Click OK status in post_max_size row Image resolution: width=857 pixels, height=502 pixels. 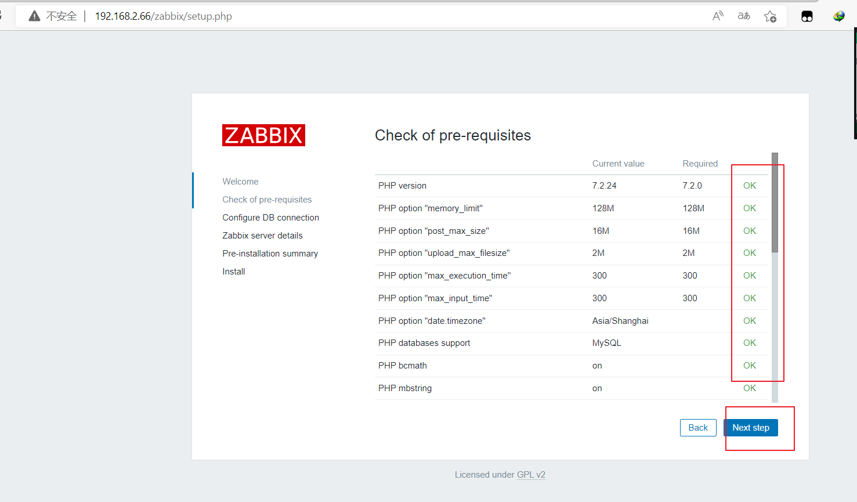point(750,231)
